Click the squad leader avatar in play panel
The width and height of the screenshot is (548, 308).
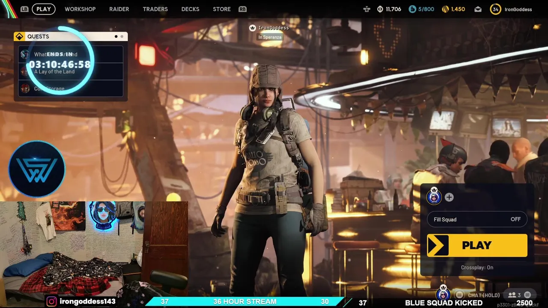pyautogui.click(x=434, y=197)
